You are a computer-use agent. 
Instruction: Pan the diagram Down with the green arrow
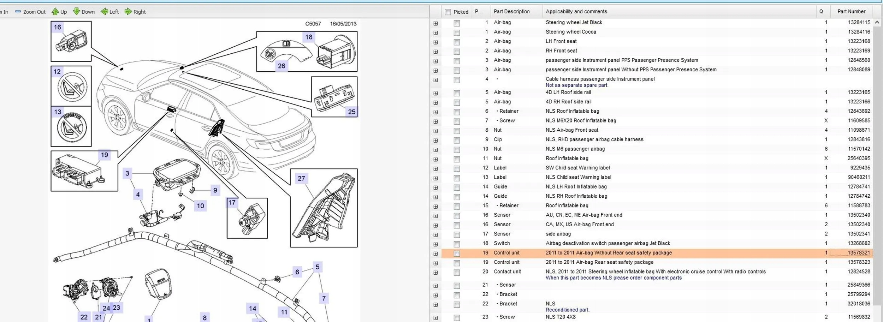coord(84,12)
